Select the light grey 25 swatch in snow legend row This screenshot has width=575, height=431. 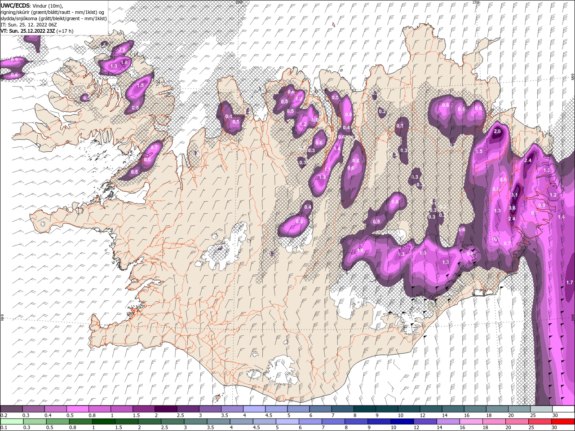541,409
